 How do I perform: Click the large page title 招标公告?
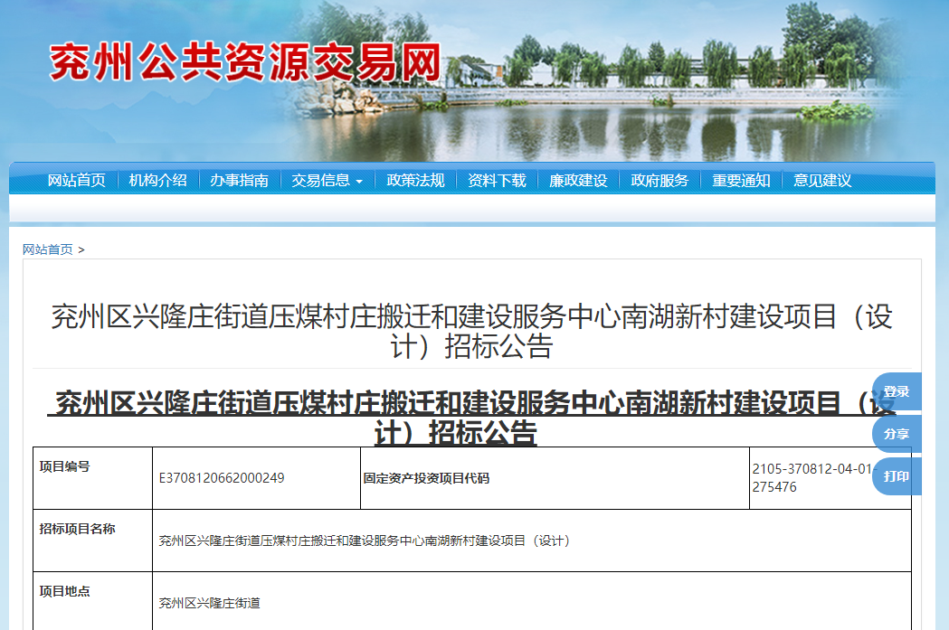(472, 332)
